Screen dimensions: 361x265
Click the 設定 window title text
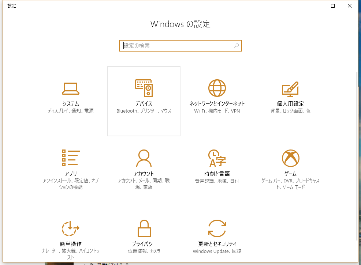12,6
